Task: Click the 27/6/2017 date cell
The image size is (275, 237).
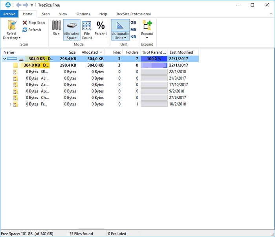Action: (178, 98)
